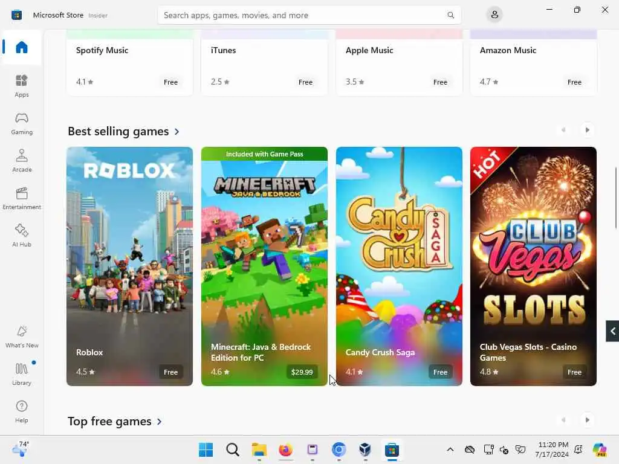
Task: Open What's New in sidebar
Action: (x=22, y=337)
